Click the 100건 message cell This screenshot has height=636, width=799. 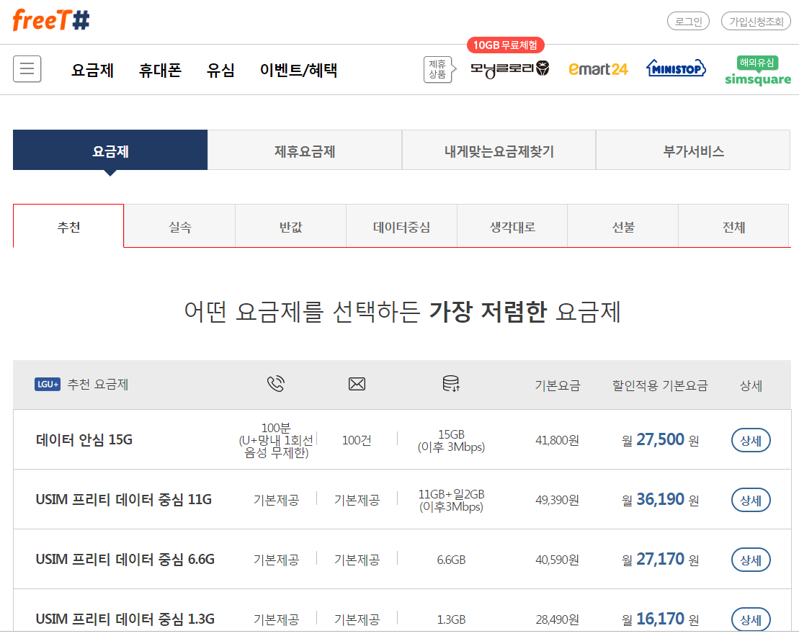pyautogui.click(x=357, y=440)
